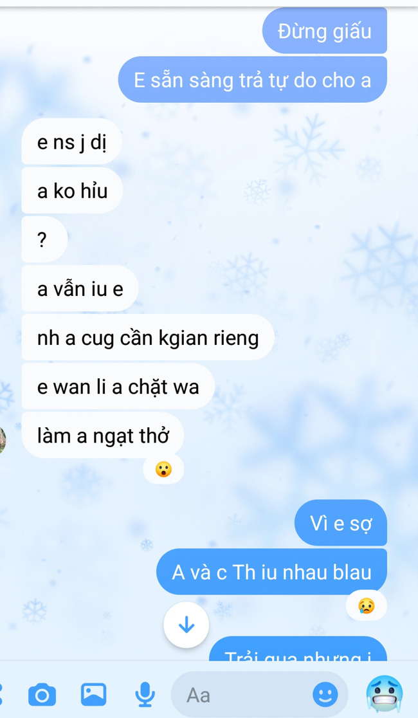Select 'E sẵn sàng trả tự do cho a' message
Image resolution: width=418 pixels, height=718 pixels.
(253, 80)
